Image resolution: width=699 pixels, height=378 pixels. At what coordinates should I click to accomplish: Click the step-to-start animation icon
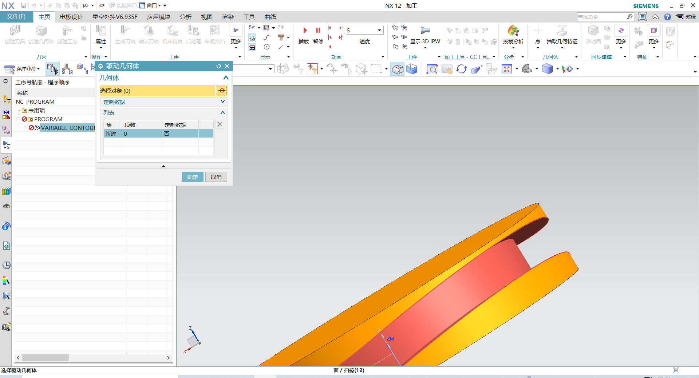tap(329, 28)
